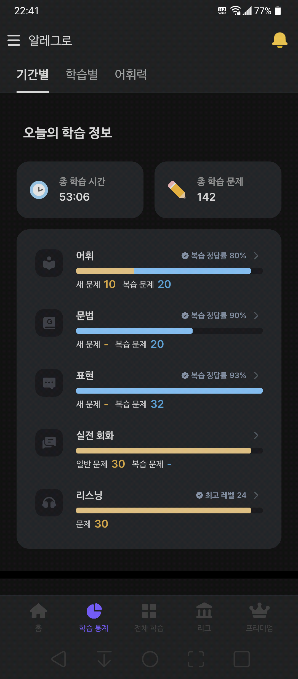Switch to the 학습별 tab
Screen dimensions: 298x679
[x=82, y=75]
